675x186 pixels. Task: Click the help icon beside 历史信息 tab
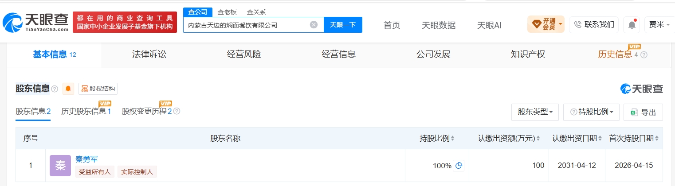point(644,55)
